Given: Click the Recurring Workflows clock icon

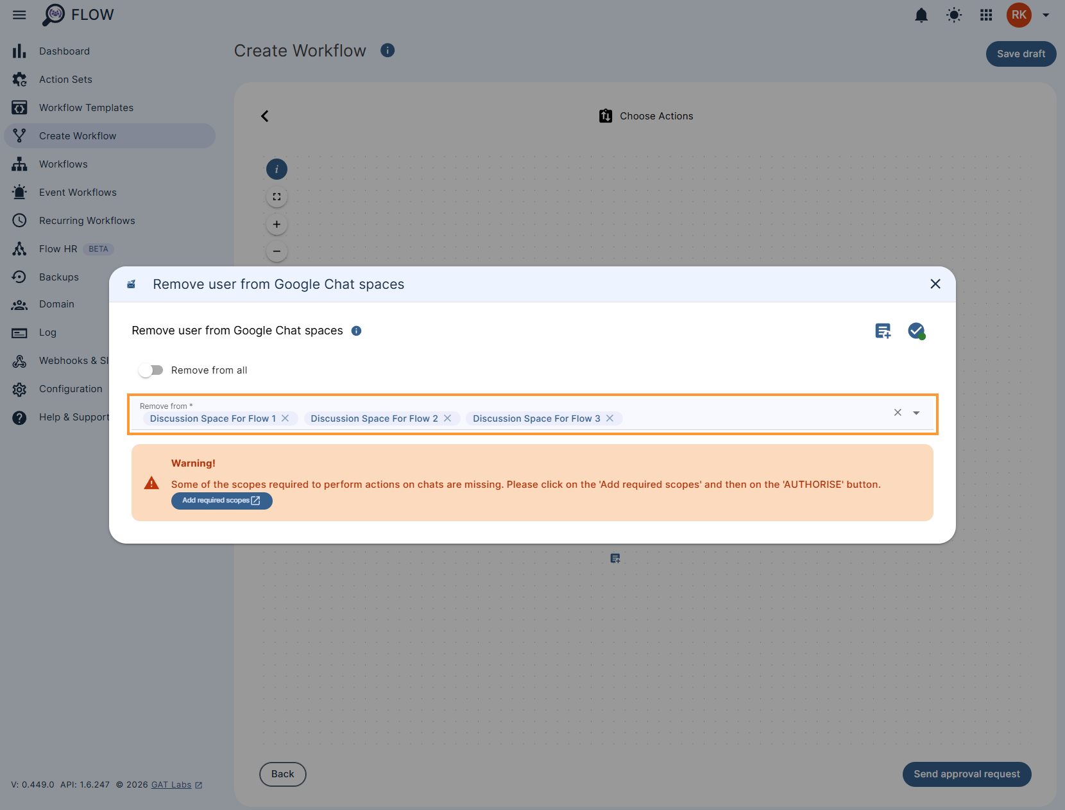Looking at the screenshot, I should 19,220.
